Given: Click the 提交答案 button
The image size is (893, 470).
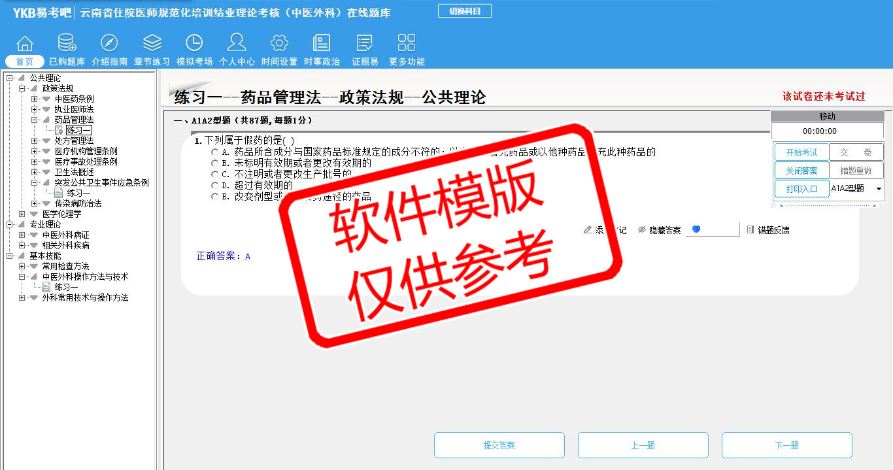Looking at the screenshot, I should (x=499, y=445).
